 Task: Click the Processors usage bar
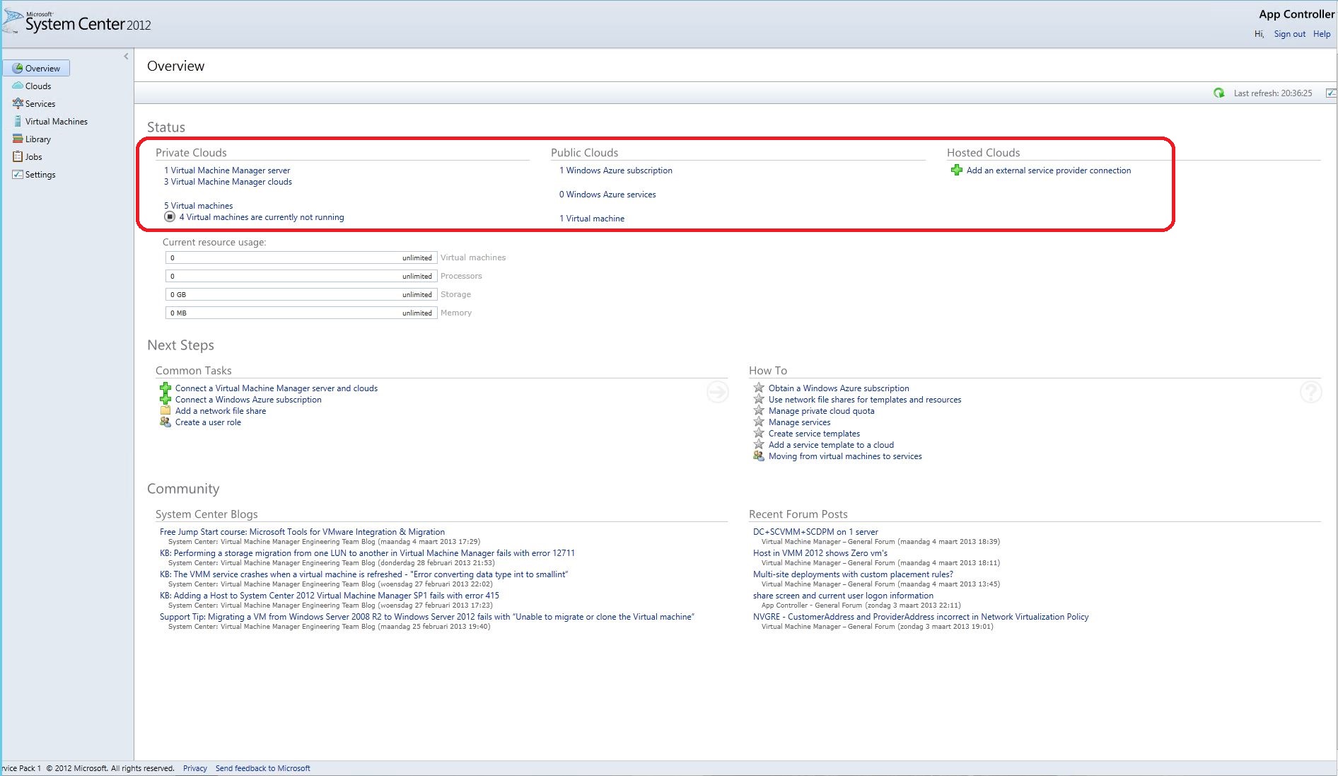click(x=301, y=276)
